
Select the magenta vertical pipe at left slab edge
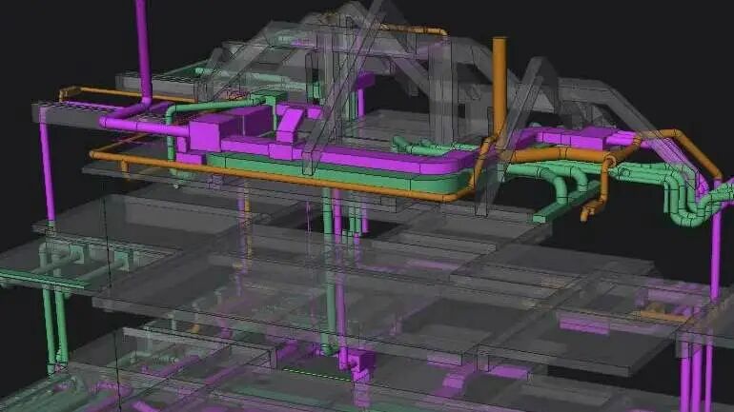[x=47, y=164]
